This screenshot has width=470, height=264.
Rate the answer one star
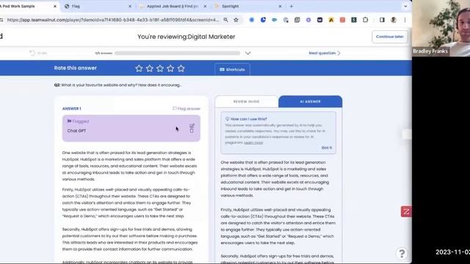click(139, 68)
